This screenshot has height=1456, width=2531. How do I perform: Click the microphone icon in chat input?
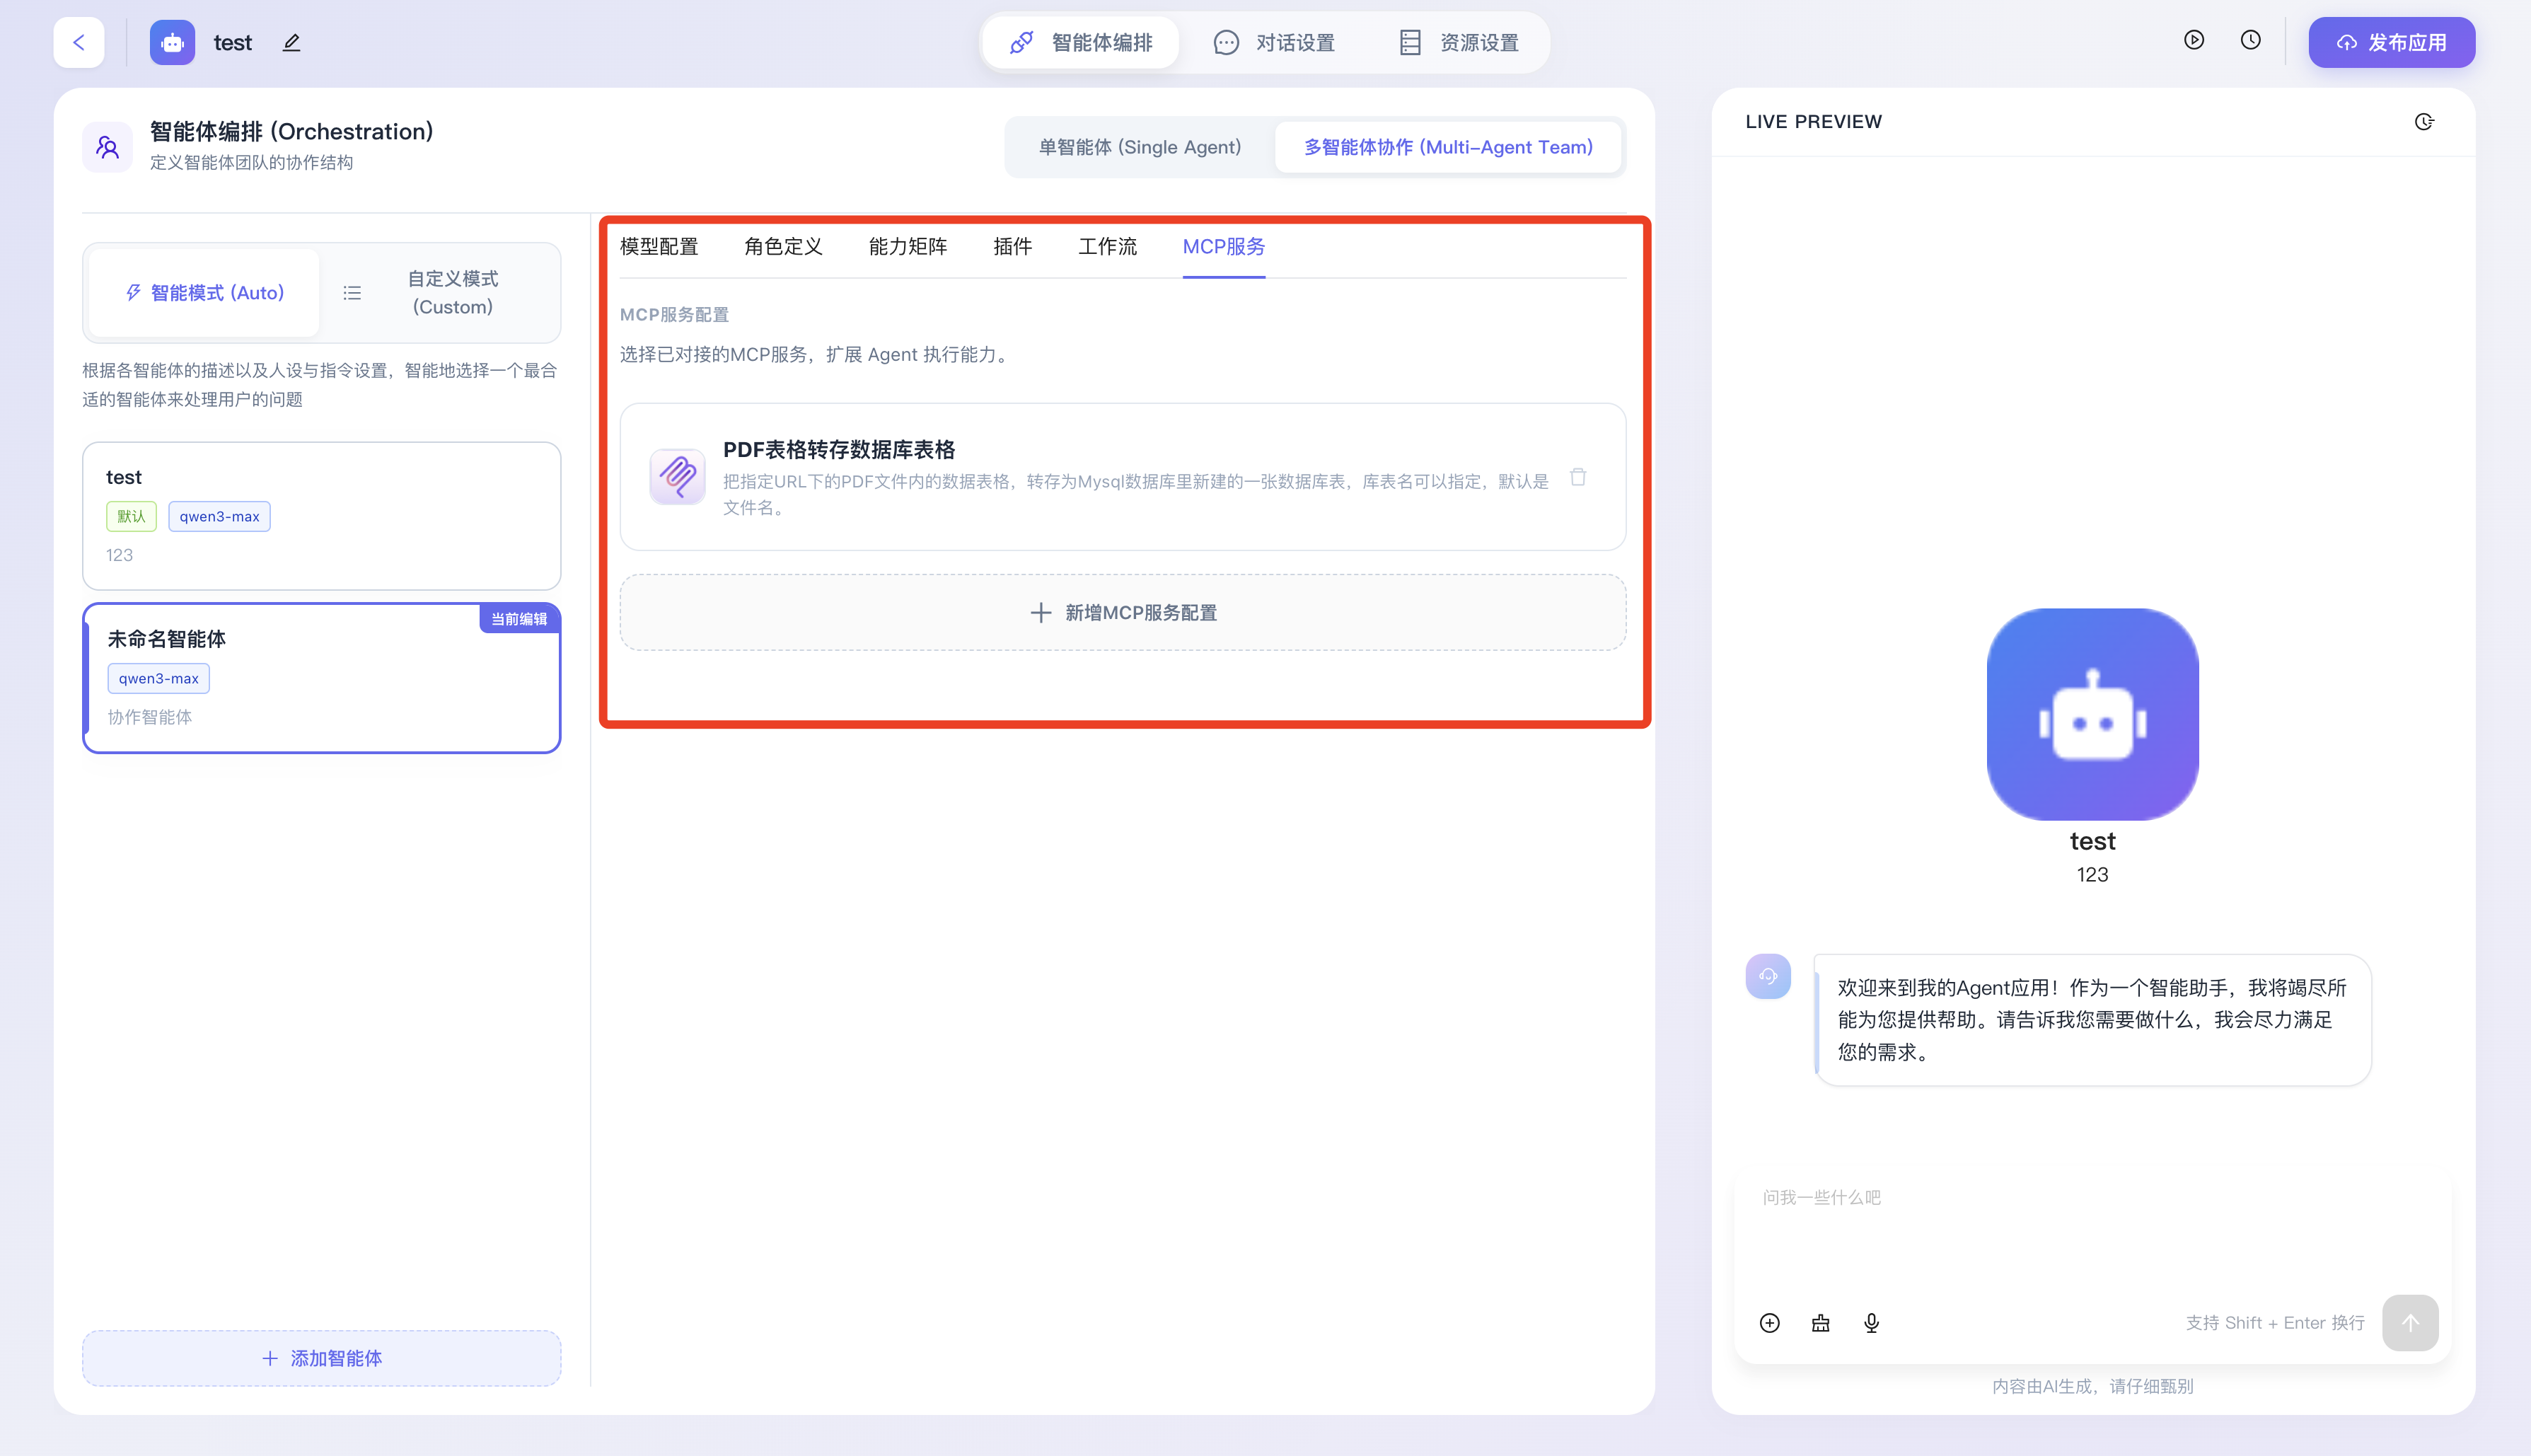tap(1871, 1323)
